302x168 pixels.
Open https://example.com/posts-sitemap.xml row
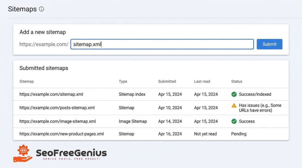pos(151,108)
